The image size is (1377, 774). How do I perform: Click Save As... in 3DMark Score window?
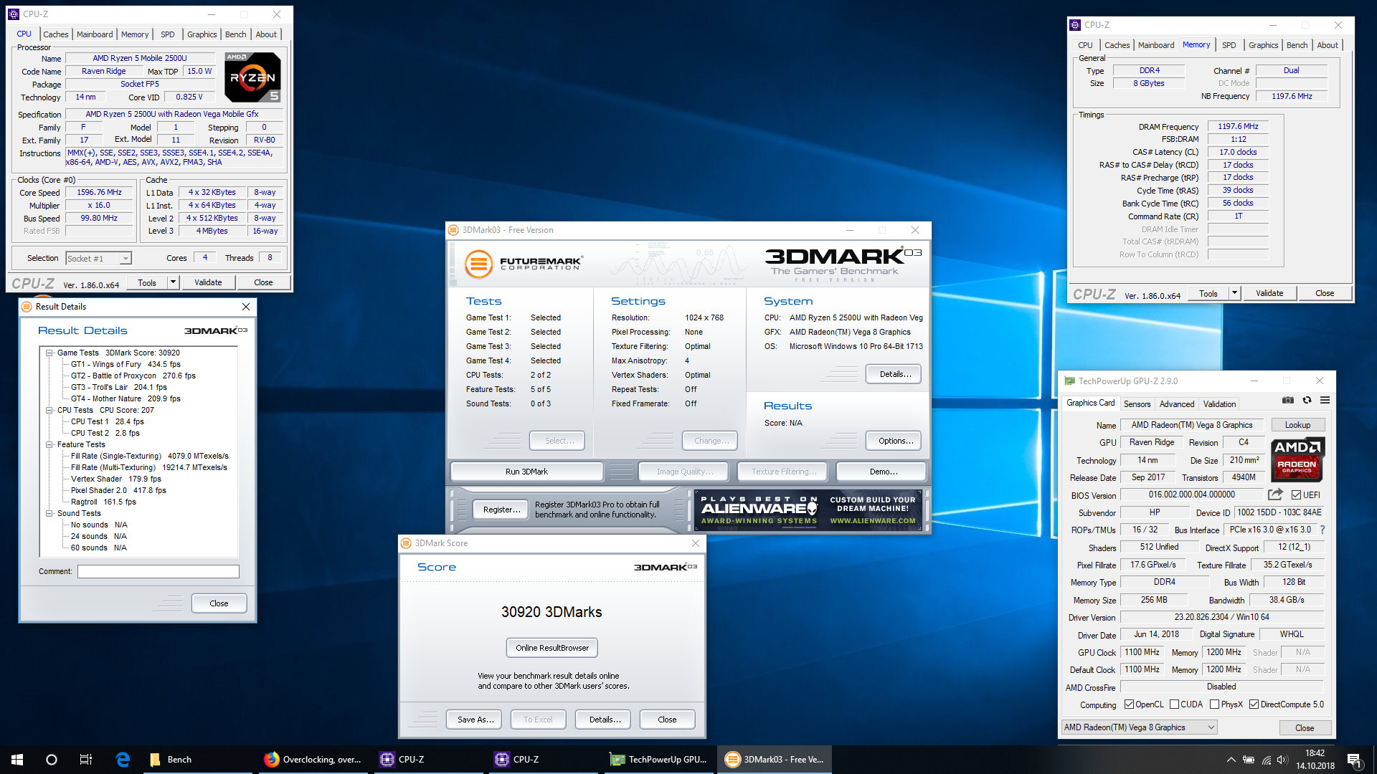coord(475,720)
